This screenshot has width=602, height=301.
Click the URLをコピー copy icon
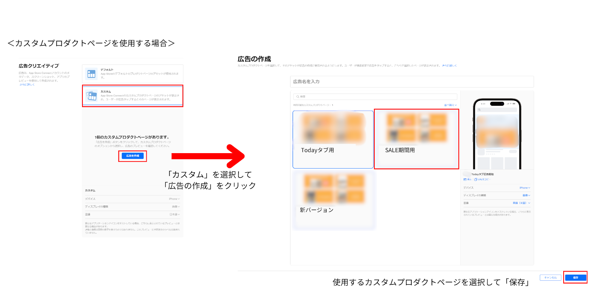(x=476, y=179)
